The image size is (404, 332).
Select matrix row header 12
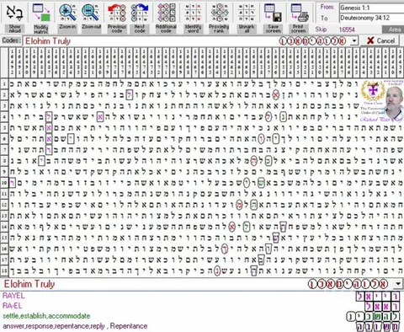point(4,205)
